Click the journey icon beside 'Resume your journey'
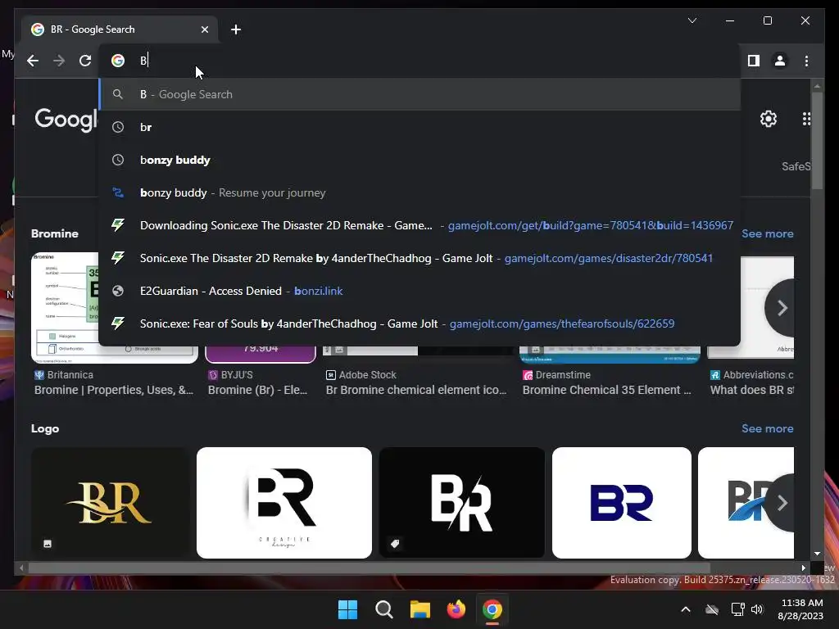Image resolution: width=839 pixels, height=629 pixels. coord(118,192)
